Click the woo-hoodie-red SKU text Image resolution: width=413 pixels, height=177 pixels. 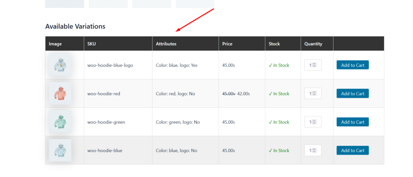(104, 94)
